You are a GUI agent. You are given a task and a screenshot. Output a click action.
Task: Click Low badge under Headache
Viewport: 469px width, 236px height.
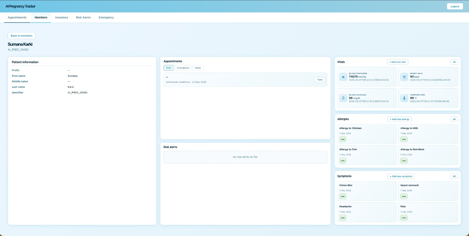(343, 218)
